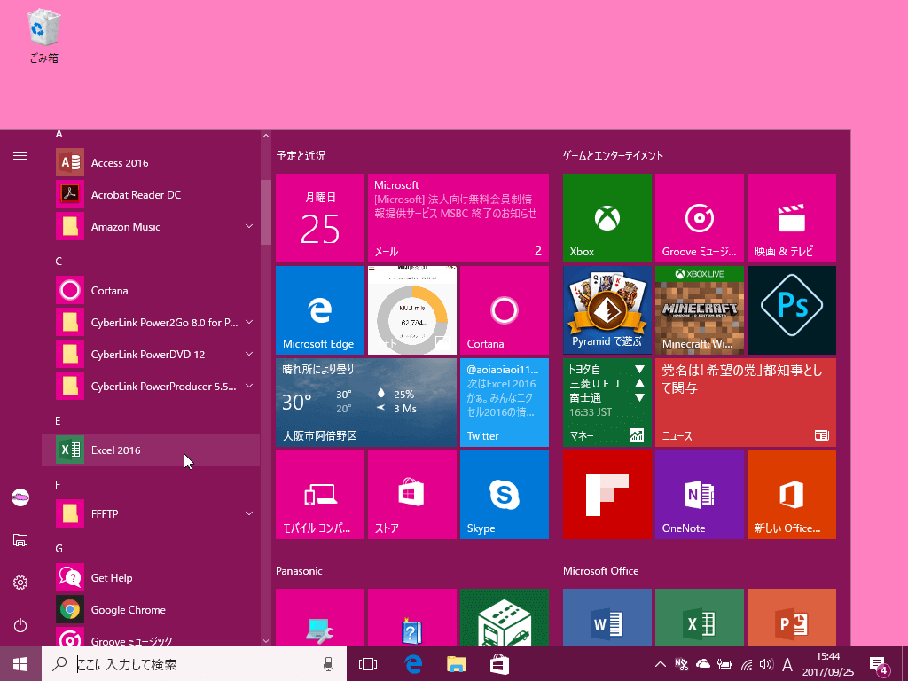Open Groove ミュージック in app list
908x681 pixels.
click(151, 637)
